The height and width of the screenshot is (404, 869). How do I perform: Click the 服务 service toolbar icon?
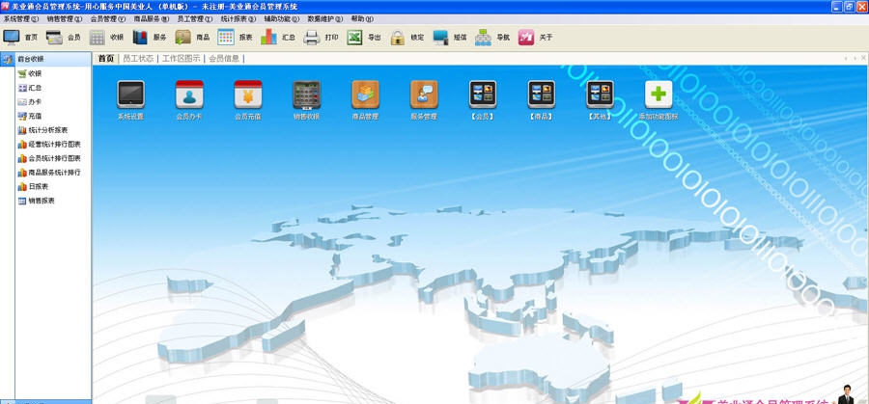(140, 37)
